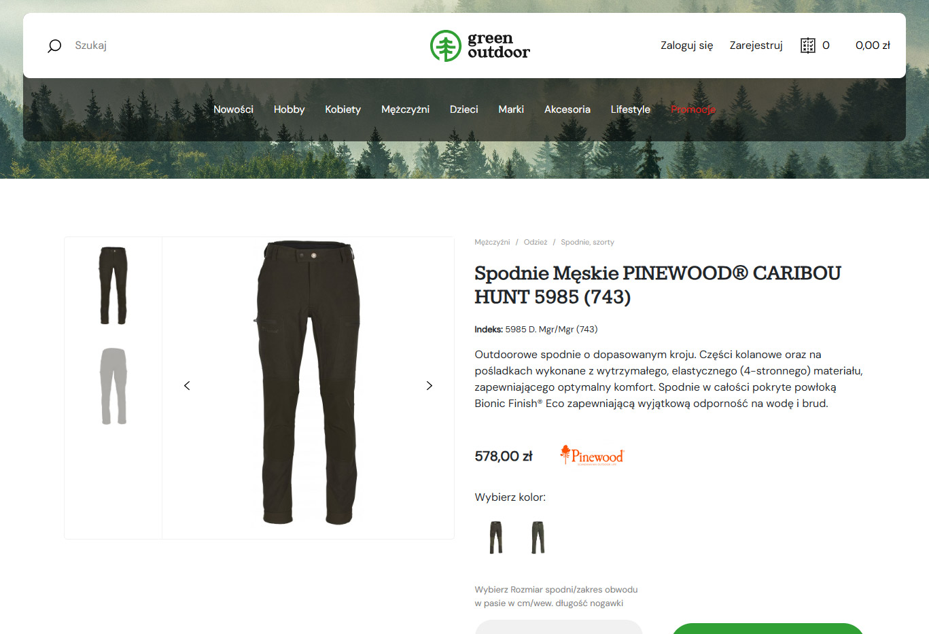Open the Akcesoria menu
This screenshot has width=929, height=634.
(567, 109)
